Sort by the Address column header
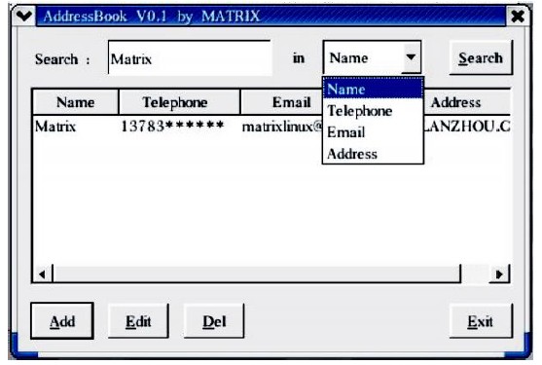The image size is (542, 365). tap(467, 102)
